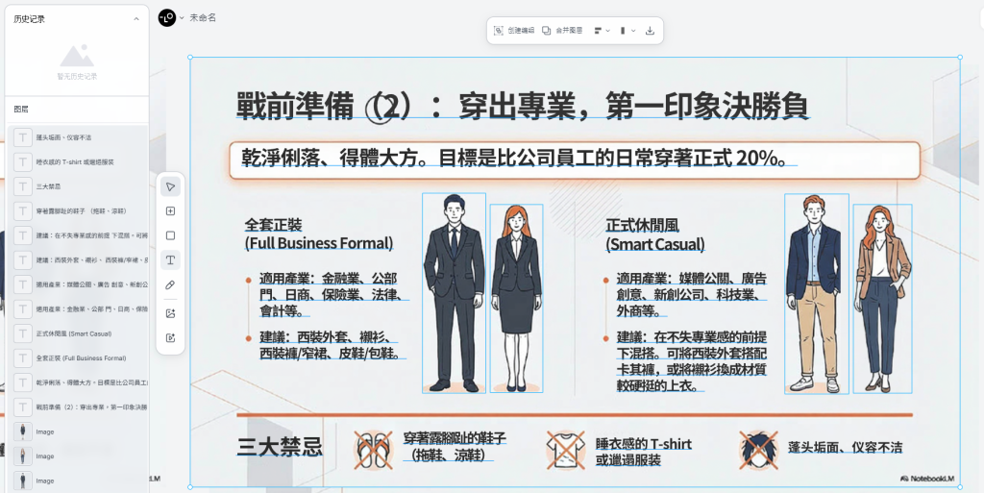Screen dimensions: 984x493
Task: Activate the Text tool
Action: pyautogui.click(x=170, y=259)
